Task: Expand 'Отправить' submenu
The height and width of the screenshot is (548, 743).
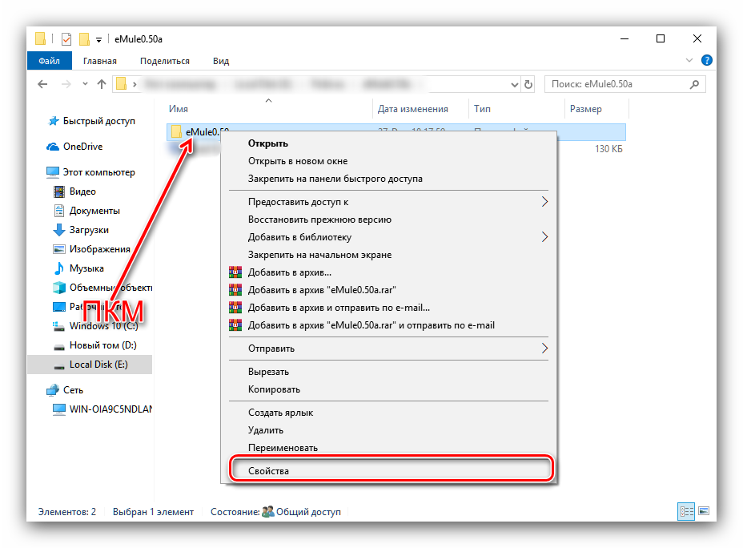Action: (544, 349)
